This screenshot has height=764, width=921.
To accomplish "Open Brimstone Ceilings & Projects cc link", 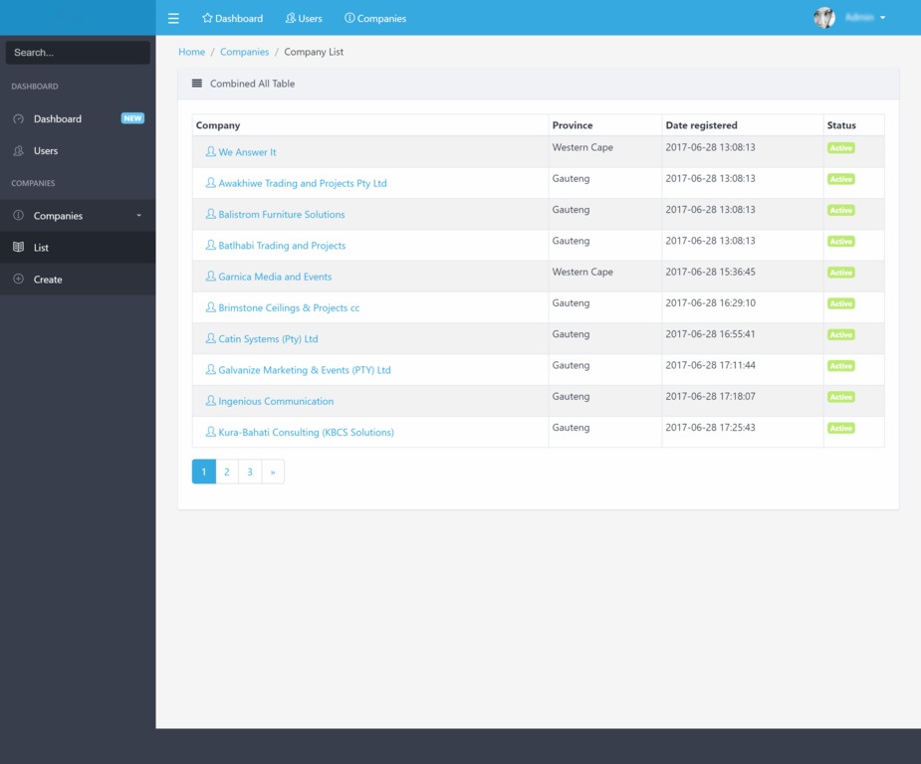I will (289, 307).
